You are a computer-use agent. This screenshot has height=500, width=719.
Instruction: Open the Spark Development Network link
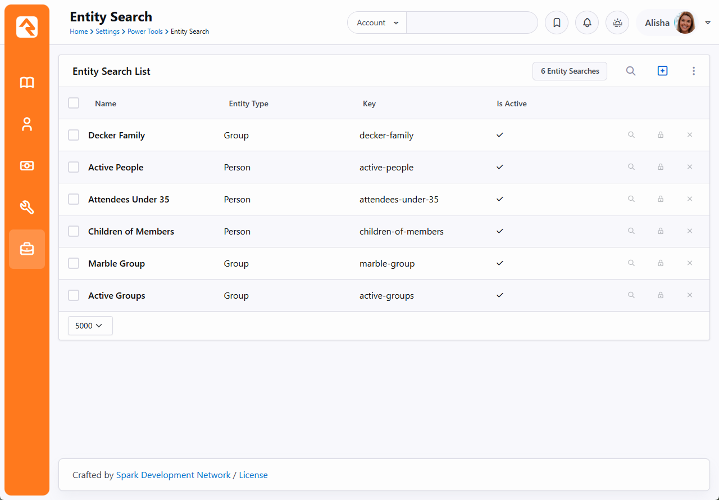[173, 475]
